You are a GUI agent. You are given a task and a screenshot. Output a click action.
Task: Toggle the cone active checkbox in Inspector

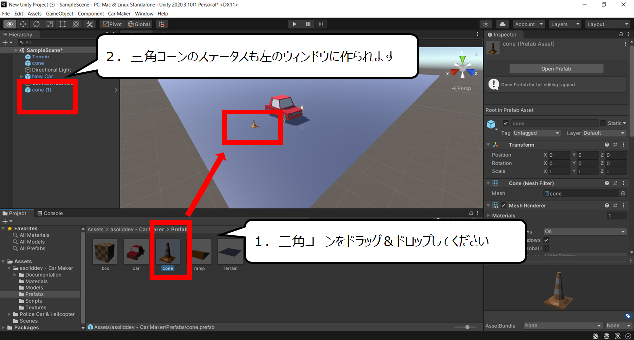coord(506,123)
